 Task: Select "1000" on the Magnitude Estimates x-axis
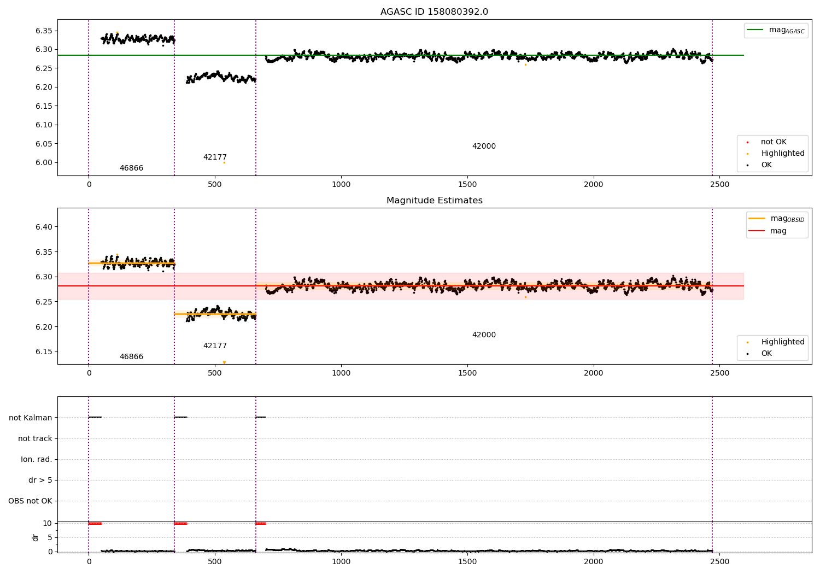pos(341,373)
